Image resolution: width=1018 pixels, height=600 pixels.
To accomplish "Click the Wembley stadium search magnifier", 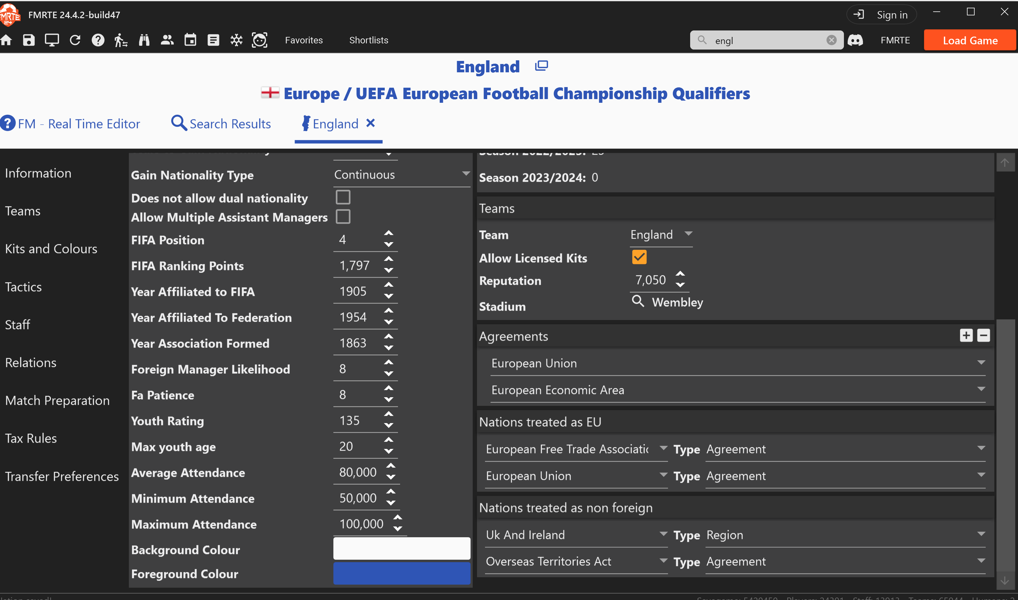I will (638, 301).
